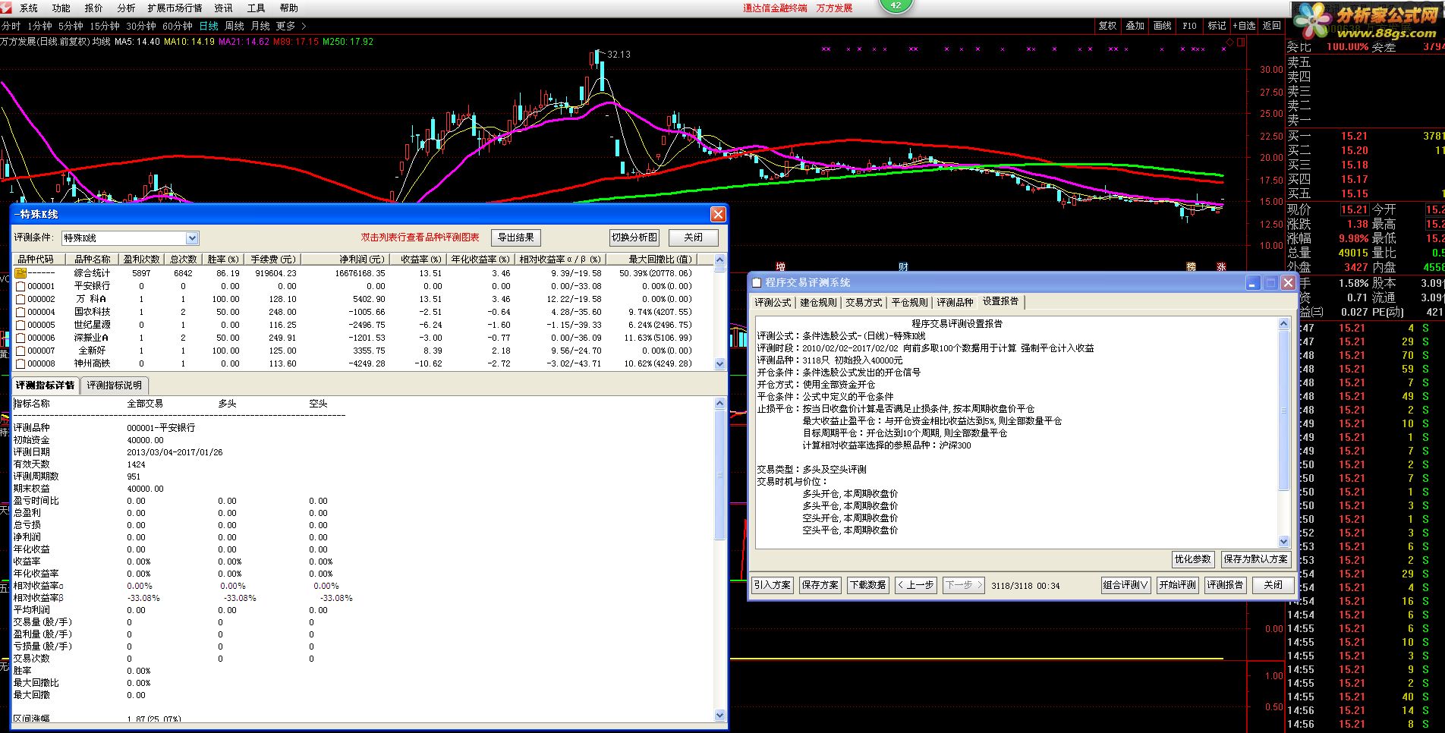This screenshot has width=1445, height=733.
Task: Click the green 42 badge at top
Action: coord(896,5)
